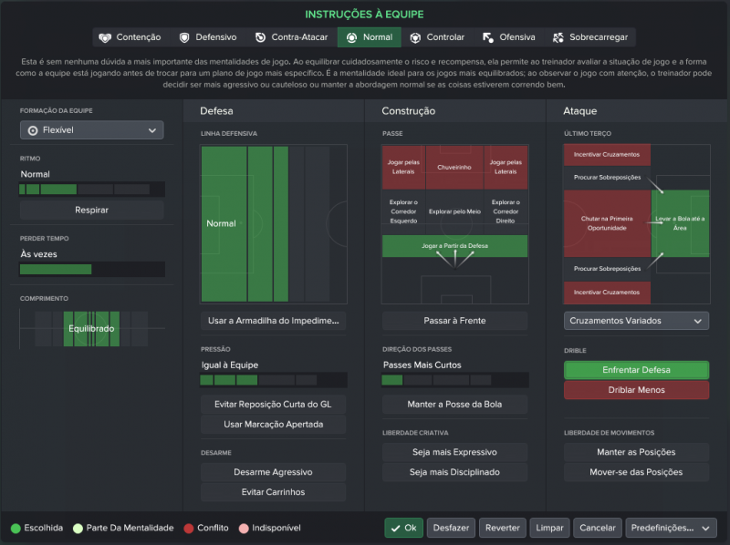Adjust the Ritmo tempo slider bar

coord(91,190)
